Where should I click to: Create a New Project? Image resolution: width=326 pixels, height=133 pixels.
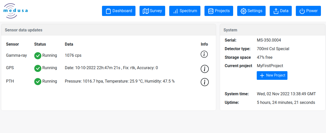pyautogui.click(x=272, y=75)
